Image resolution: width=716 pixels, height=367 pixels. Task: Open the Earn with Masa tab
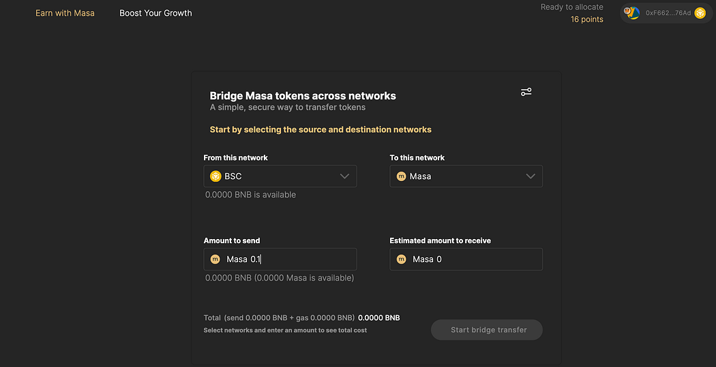[65, 13]
